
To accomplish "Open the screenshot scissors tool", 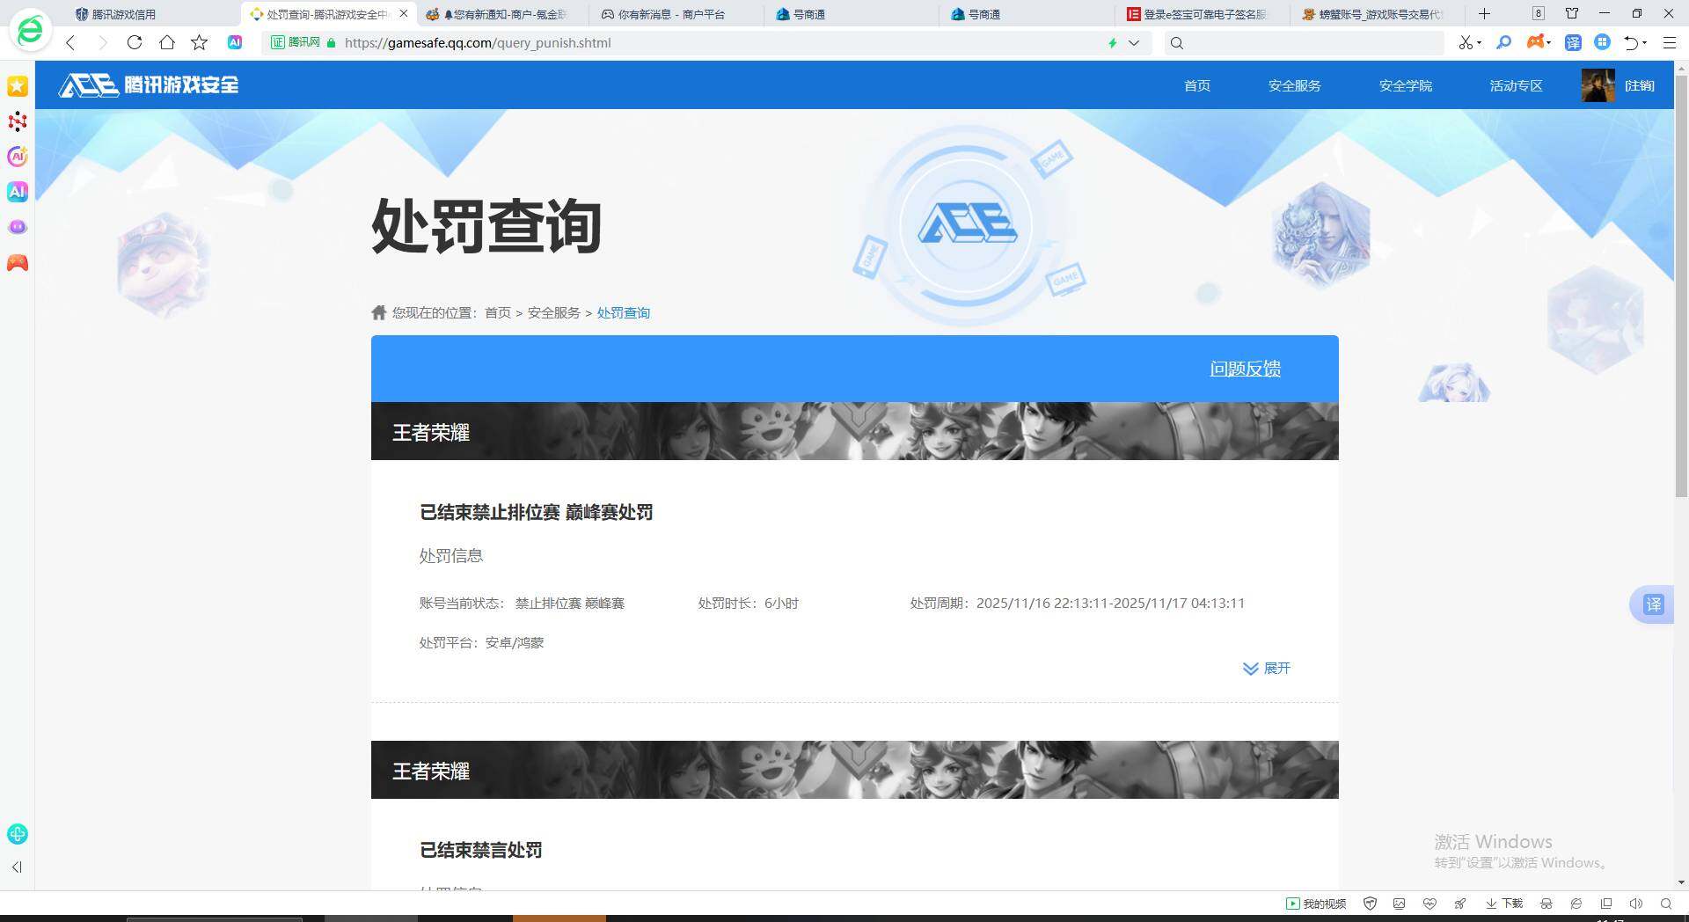I will point(1466,42).
